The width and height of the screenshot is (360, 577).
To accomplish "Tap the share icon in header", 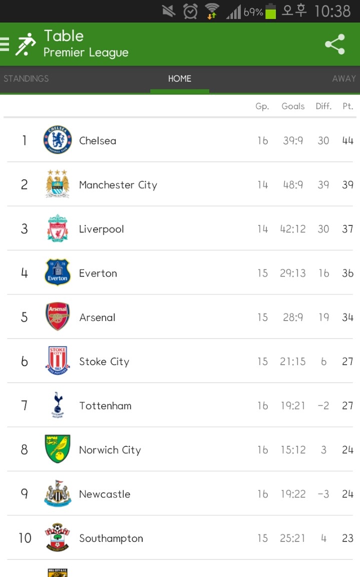I will point(334,44).
